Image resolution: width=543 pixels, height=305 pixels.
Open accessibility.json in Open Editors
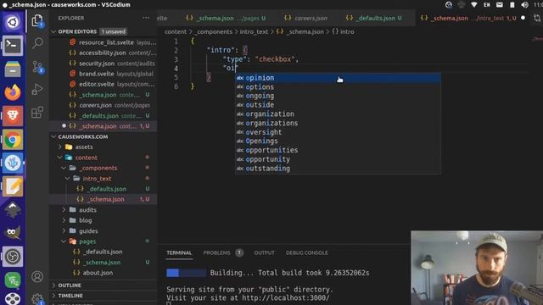click(x=104, y=53)
